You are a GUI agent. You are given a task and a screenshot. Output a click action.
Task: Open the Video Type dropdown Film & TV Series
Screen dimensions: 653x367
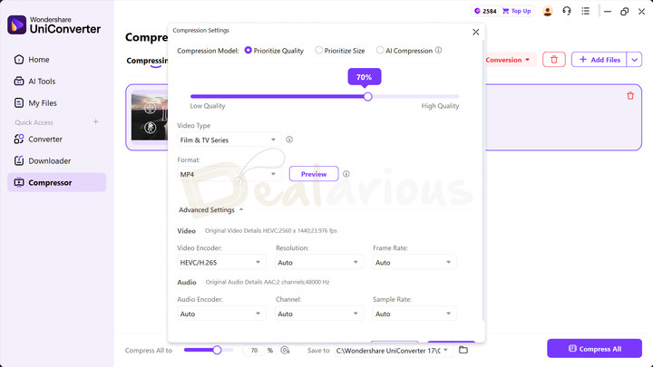coord(229,140)
